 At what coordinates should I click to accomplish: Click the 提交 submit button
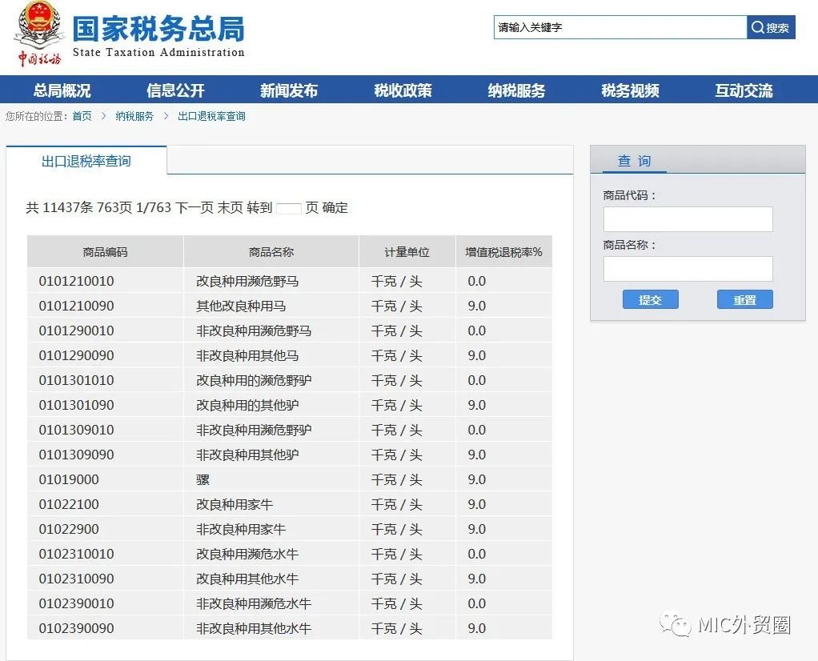coord(650,298)
